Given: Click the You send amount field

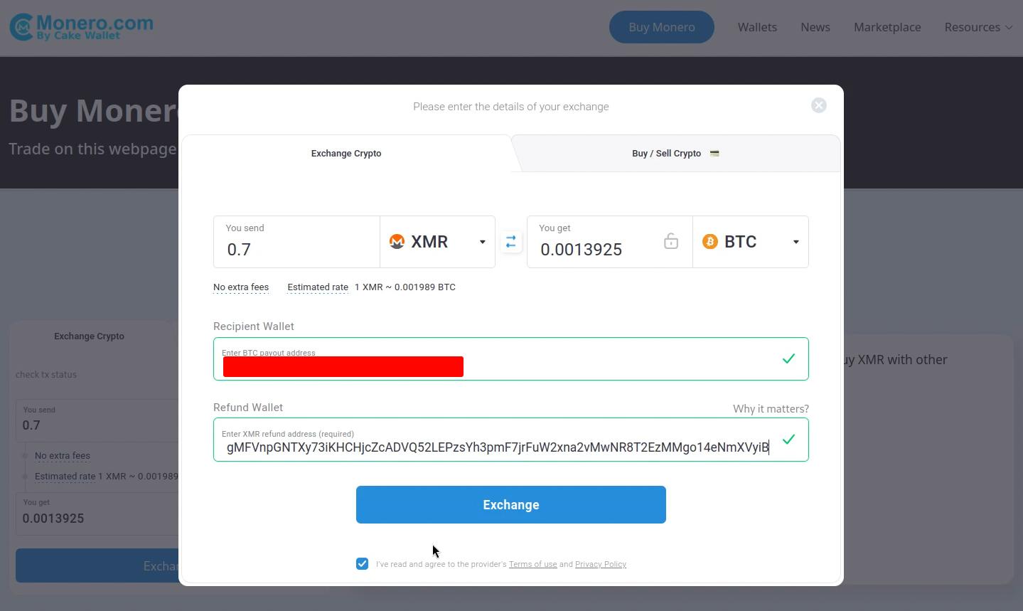Looking at the screenshot, I should (x=296, y=242).
